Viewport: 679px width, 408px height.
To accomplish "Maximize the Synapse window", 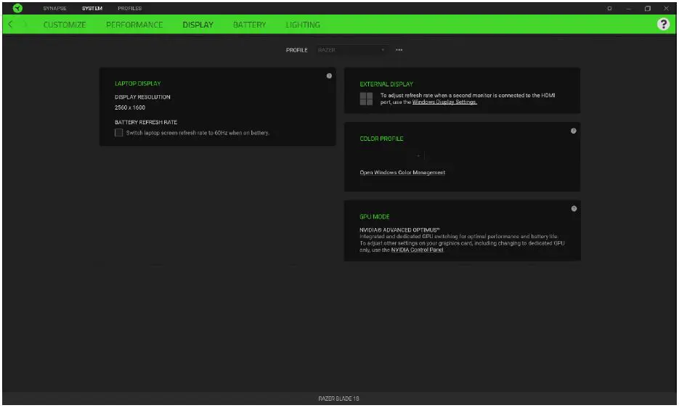I will pyautogui.click(x=647, y=8).
